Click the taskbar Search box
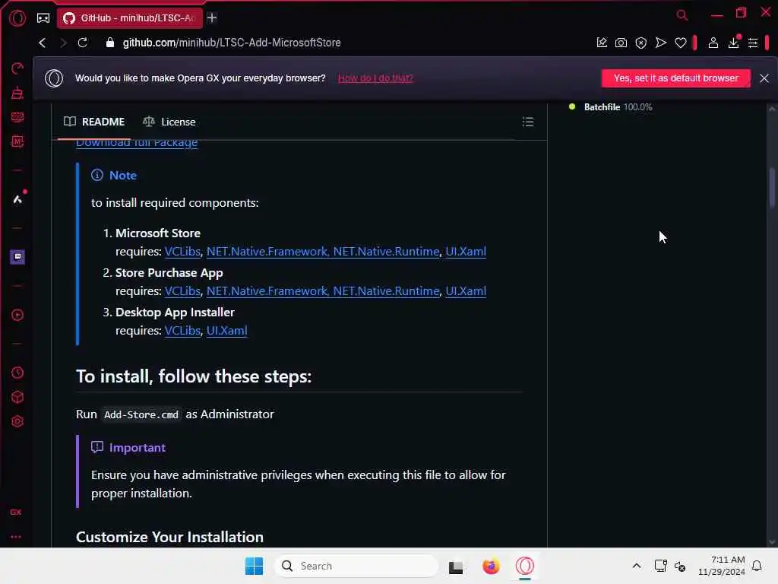778x584 pixels. click(x=356, y=566)
